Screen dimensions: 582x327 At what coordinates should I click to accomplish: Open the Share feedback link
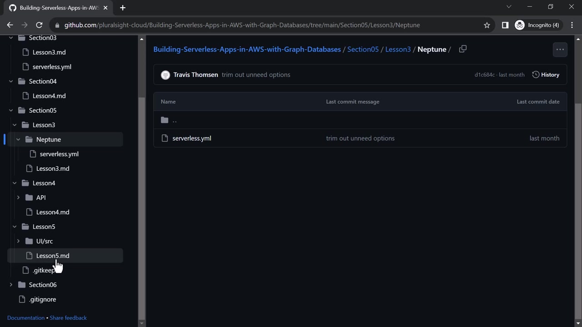(68, 318)
